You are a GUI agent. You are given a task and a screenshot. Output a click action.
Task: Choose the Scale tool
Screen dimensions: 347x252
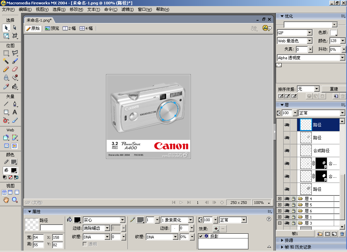(6, 36)
